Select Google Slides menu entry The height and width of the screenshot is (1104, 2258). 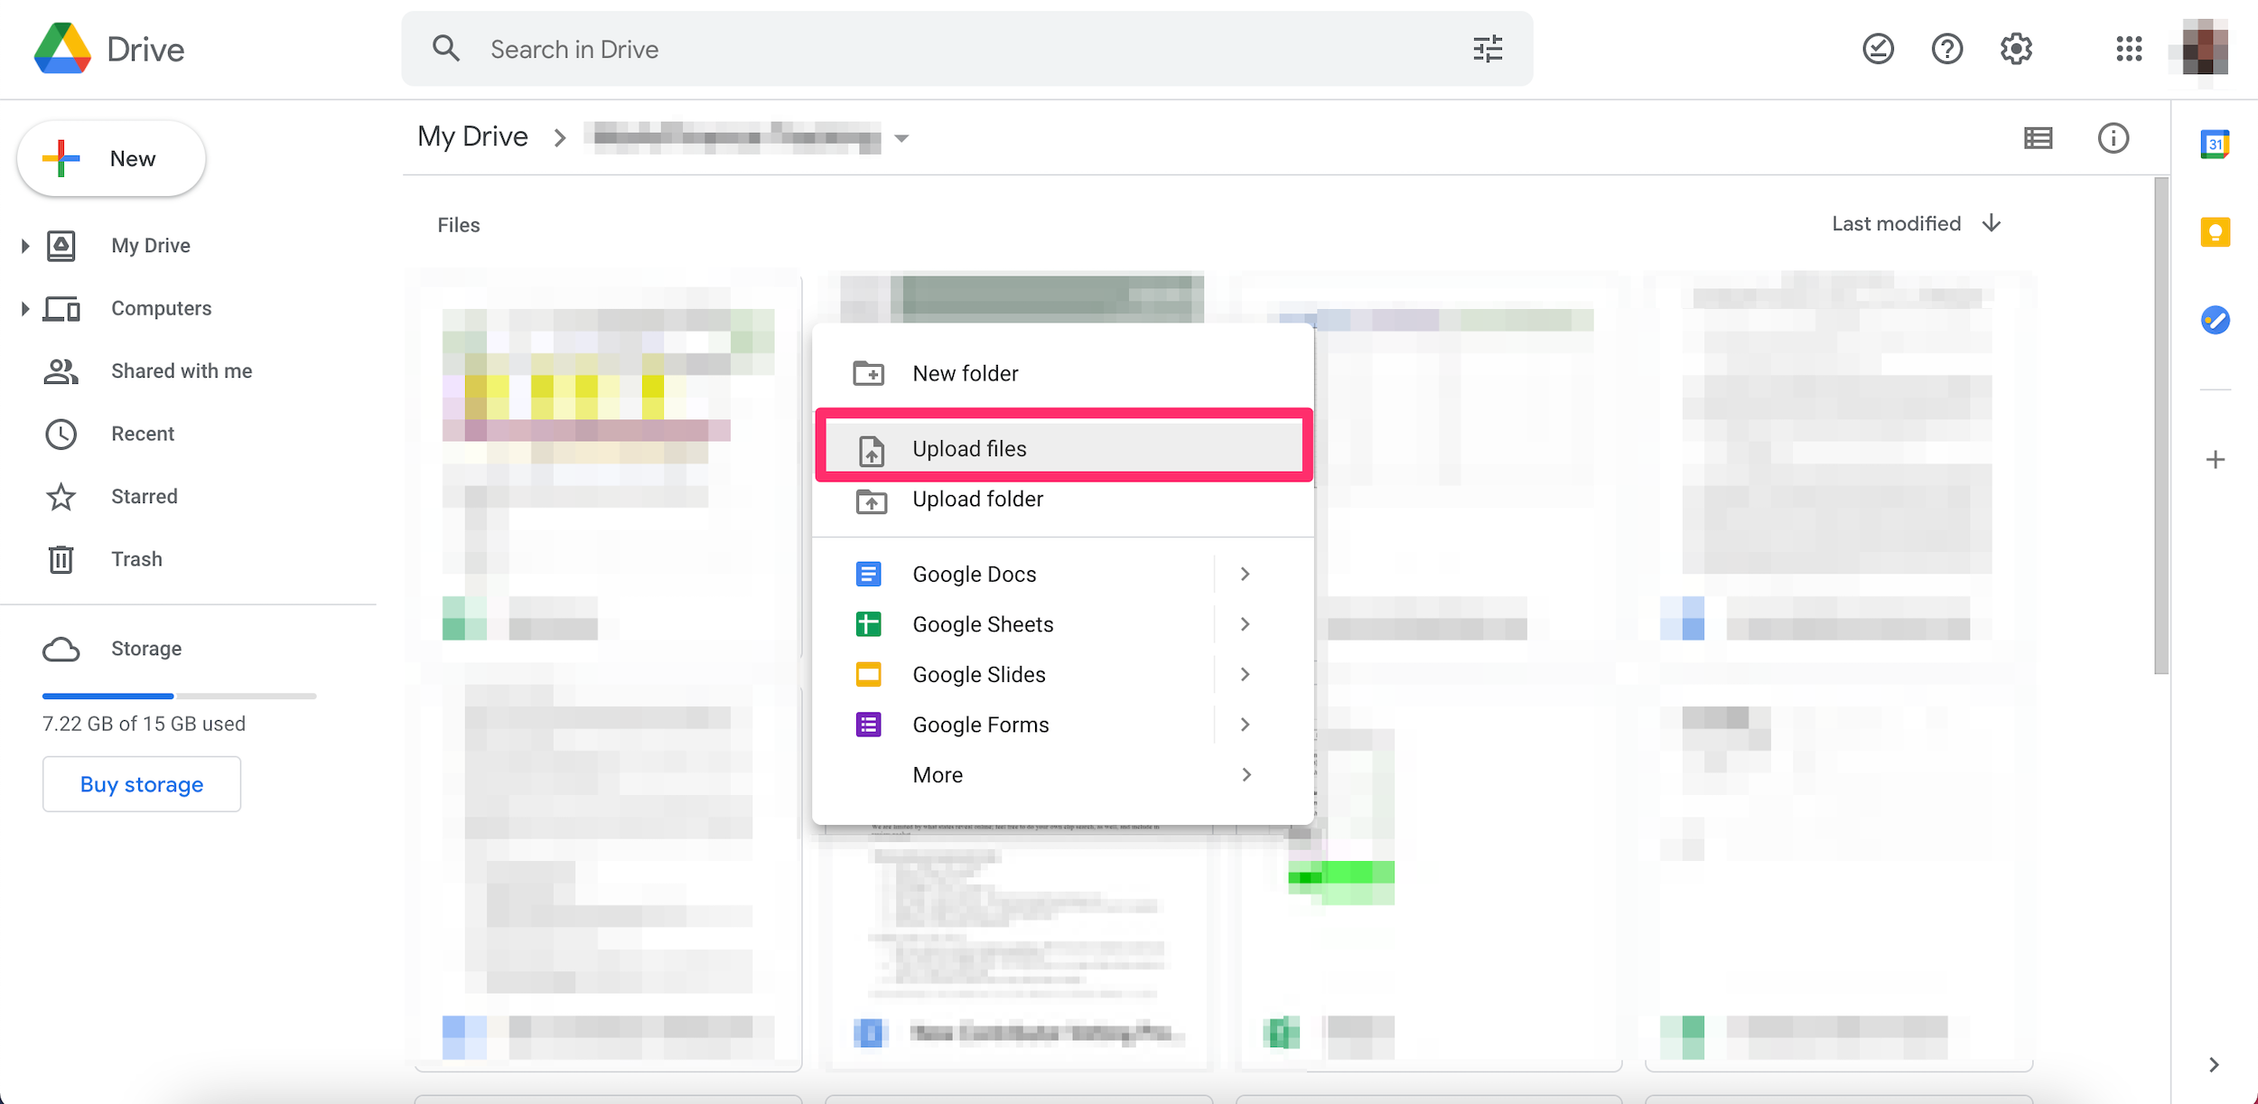(1063, 674)
